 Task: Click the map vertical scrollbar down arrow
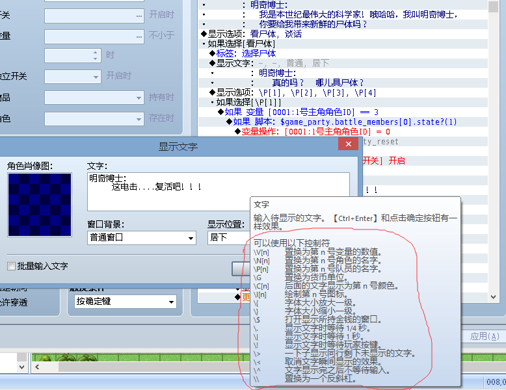click(21, 367)
